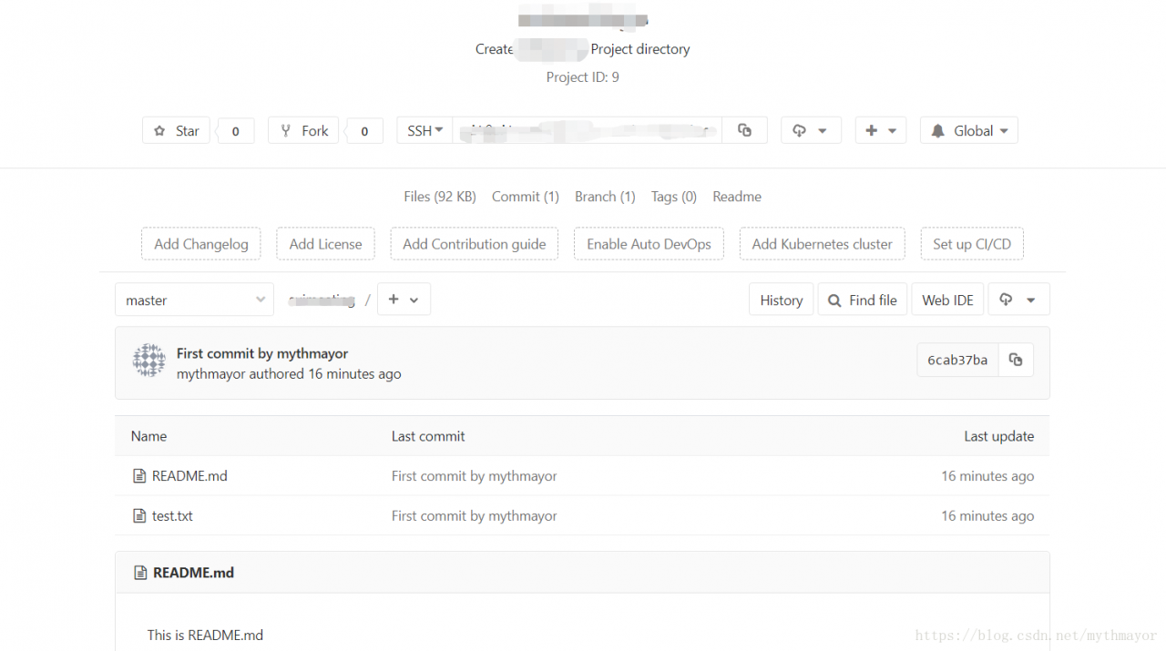The height and width of the screenshot is (651, 1166).
Task: Launch the Web IDE
Action: click(947, 300)
